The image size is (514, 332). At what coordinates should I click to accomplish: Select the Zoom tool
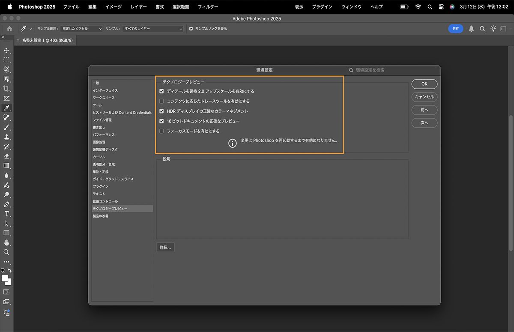(6, 252)
